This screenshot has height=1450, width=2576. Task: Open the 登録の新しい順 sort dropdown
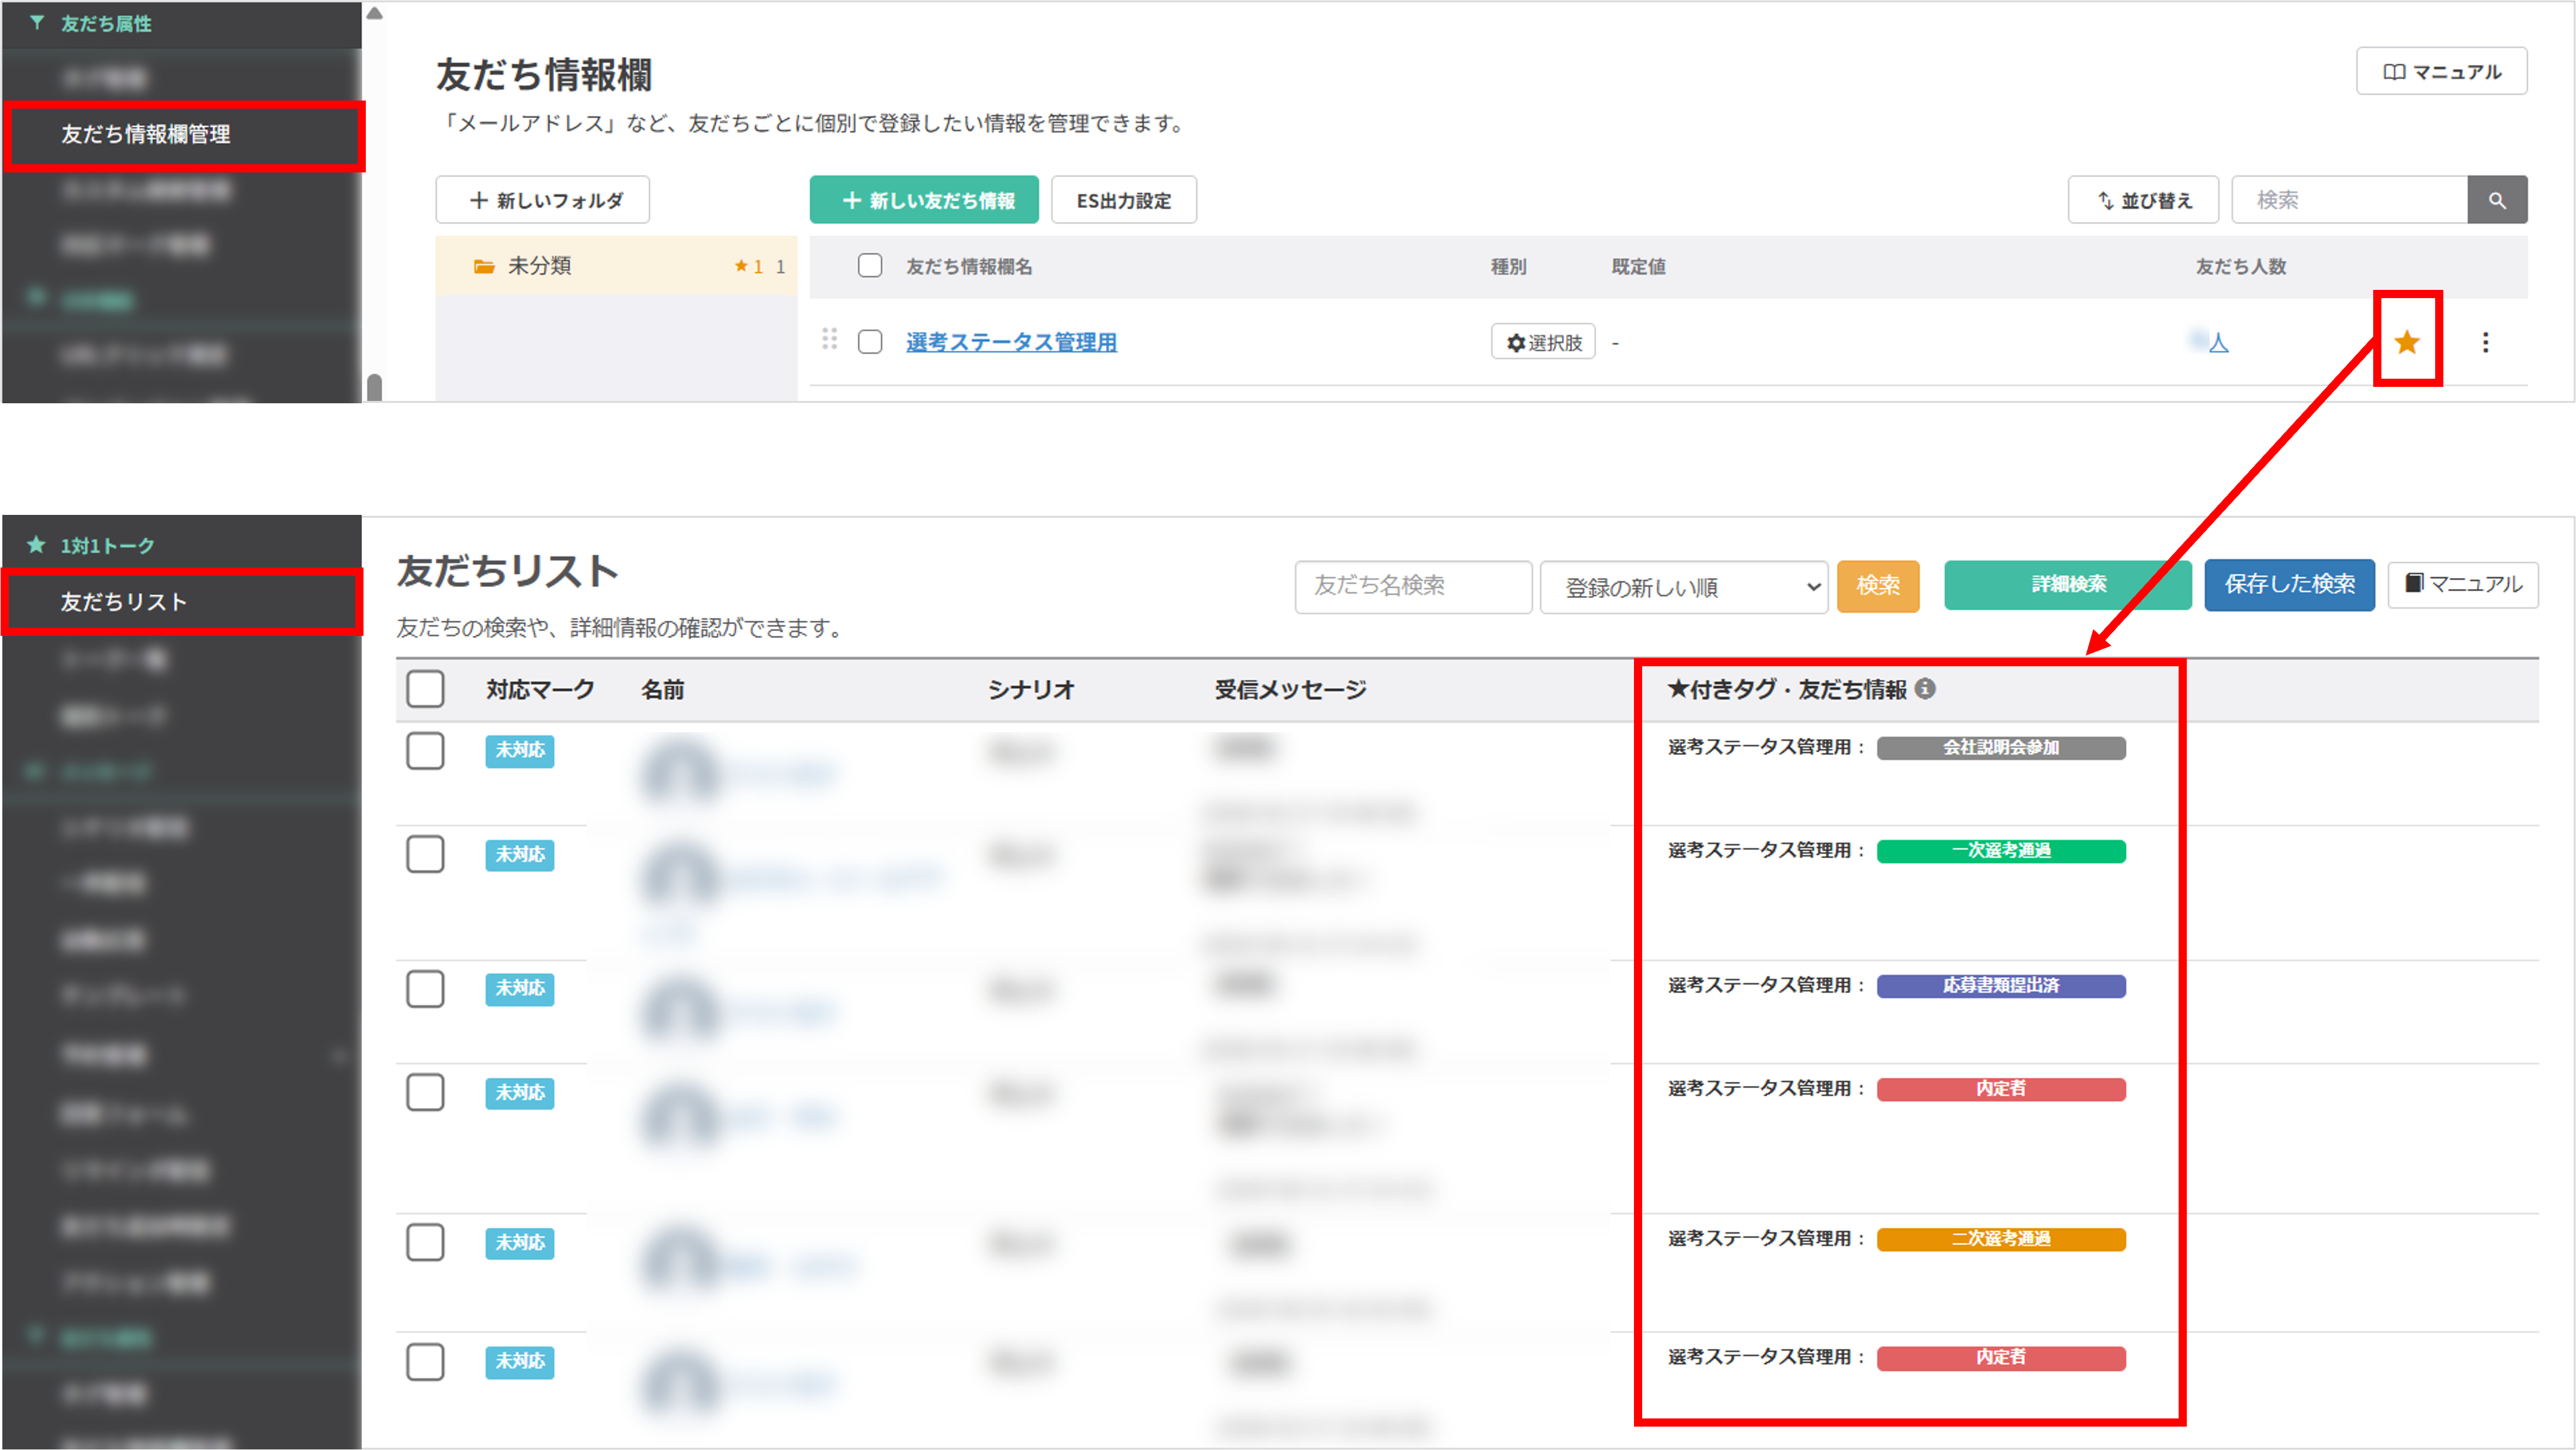(1684, 587)
